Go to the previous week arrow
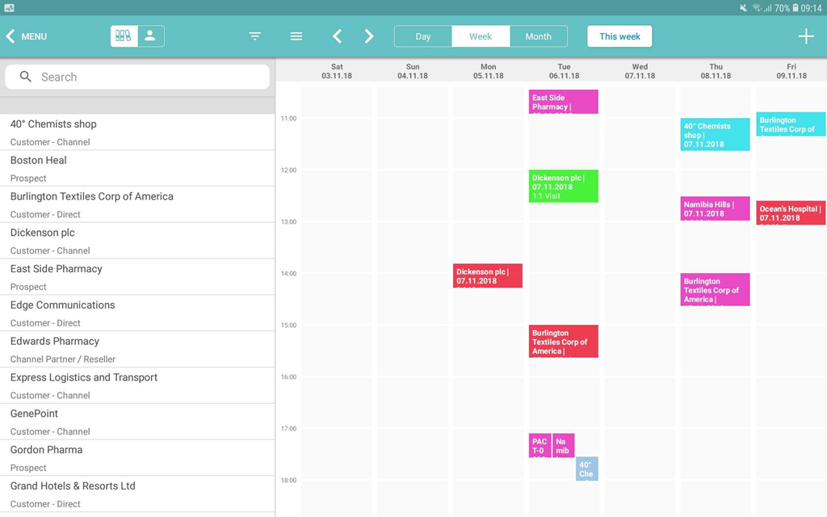The width and height of the screenshot is (827, 517). 338,36
